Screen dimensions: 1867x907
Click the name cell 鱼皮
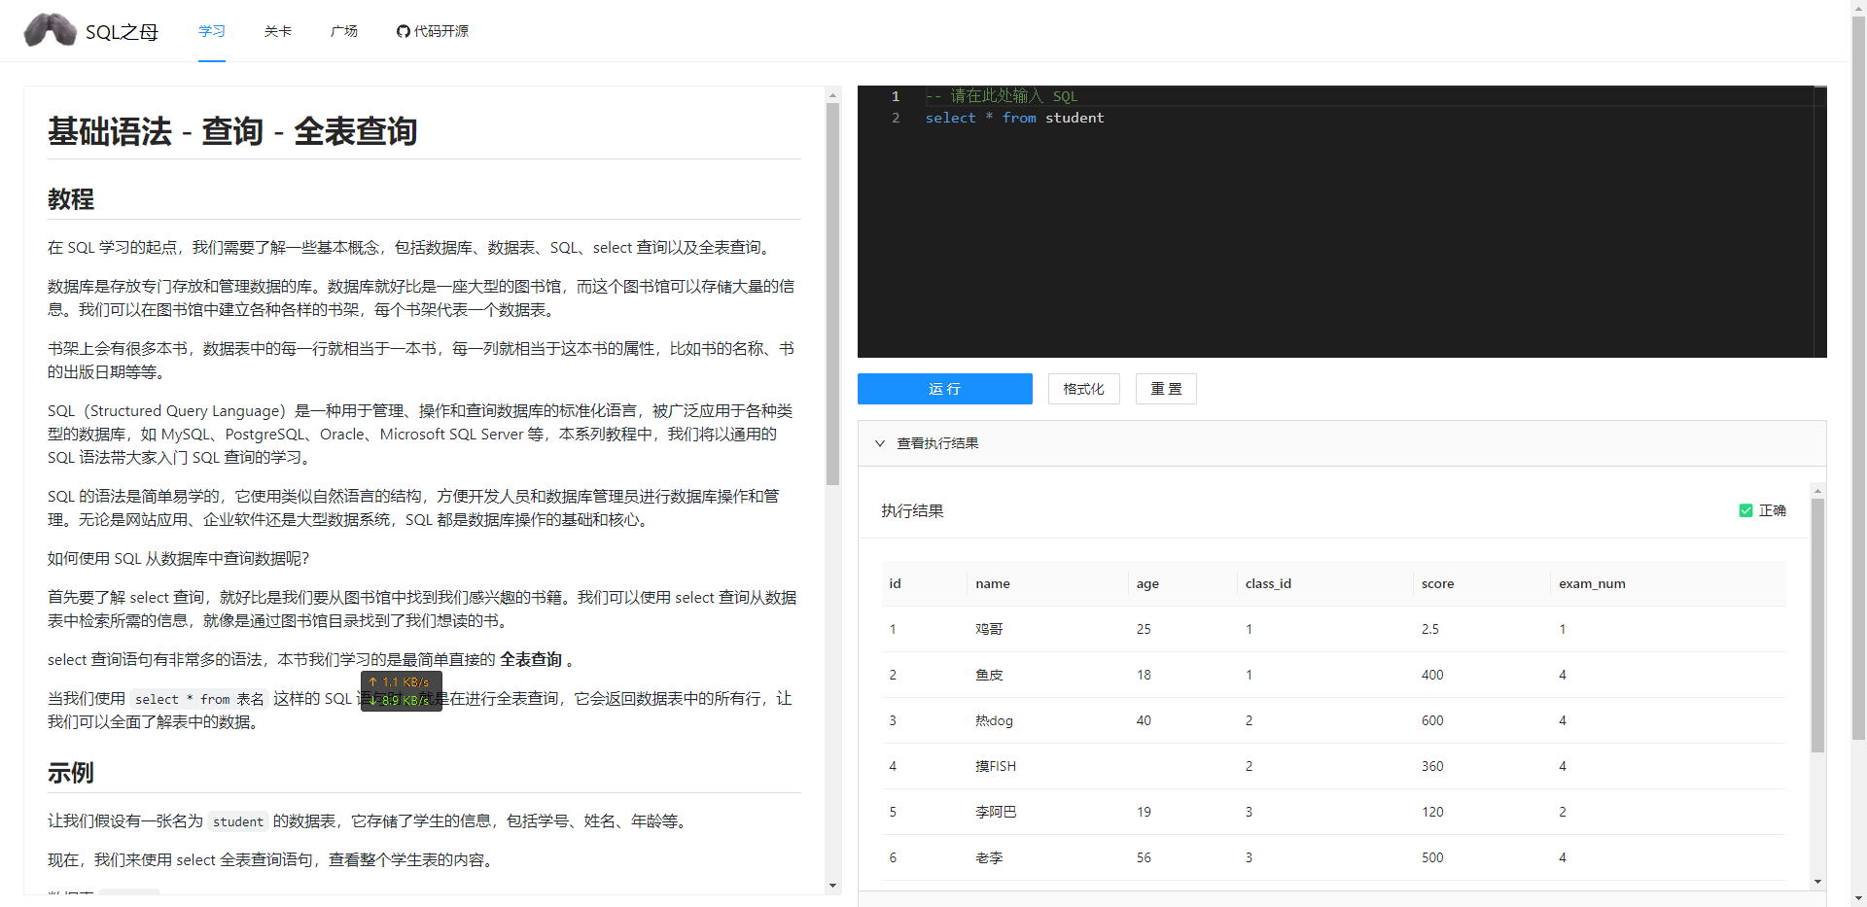[989, 675]
